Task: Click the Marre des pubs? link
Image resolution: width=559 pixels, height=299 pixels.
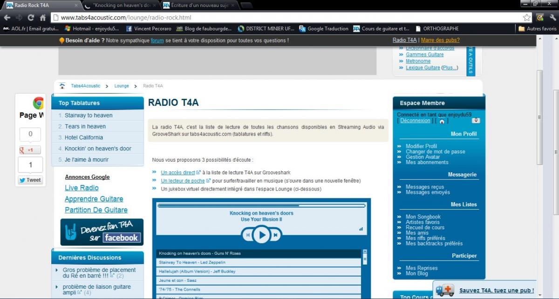Action: 440,41
